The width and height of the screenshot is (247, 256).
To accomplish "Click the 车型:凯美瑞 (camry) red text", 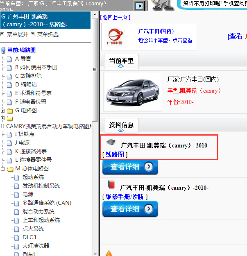I will pyautogui.click(x=194, y=91).
